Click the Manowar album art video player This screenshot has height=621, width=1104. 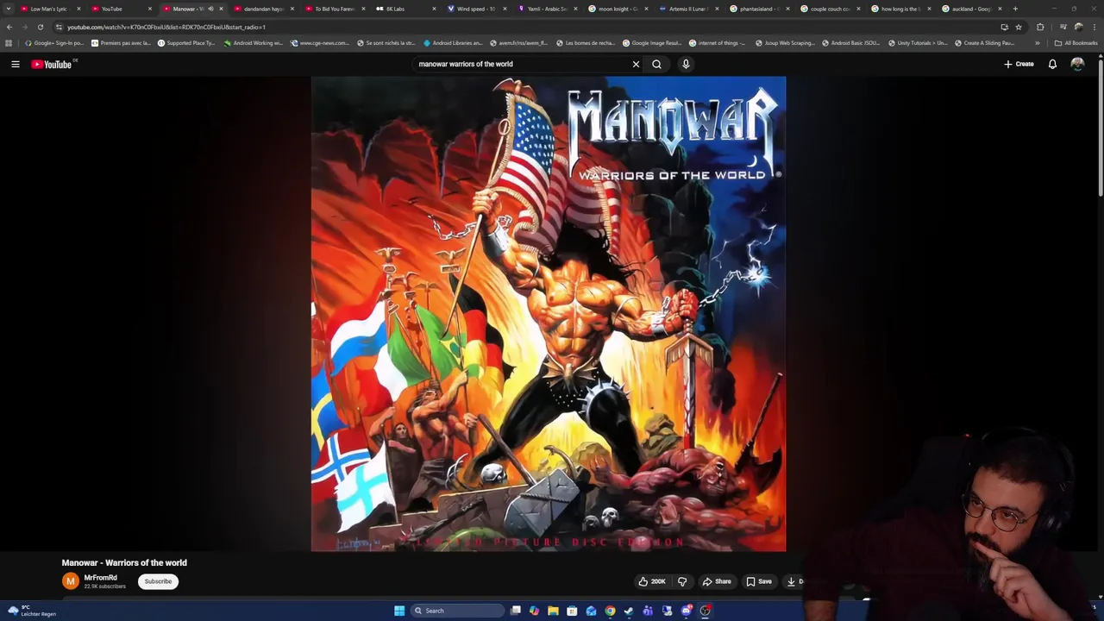click(x=549, y=314)
